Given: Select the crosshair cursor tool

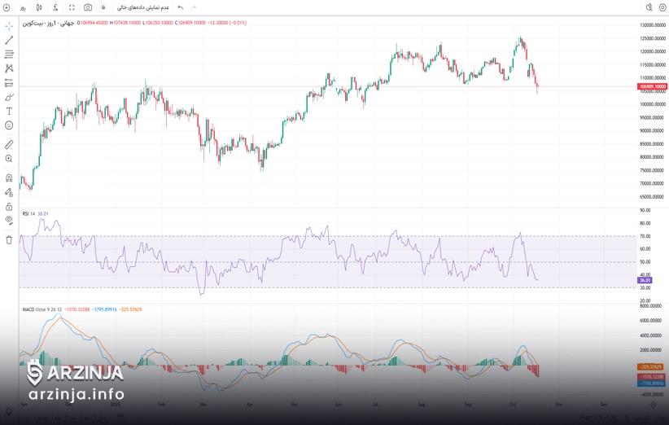Looking at the screenshot, I should [9, 26].
